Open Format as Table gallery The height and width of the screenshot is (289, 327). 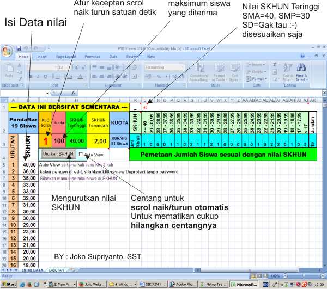tap(219, 72)
